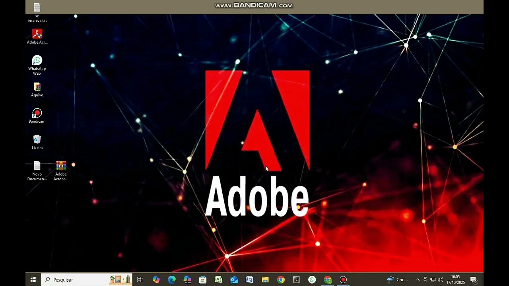The width and height of the screenshot is (509, 286).
Task: Select the WhatsApp Web desktop shortcut
Action: pyautogui.click(x=37, y=65)
